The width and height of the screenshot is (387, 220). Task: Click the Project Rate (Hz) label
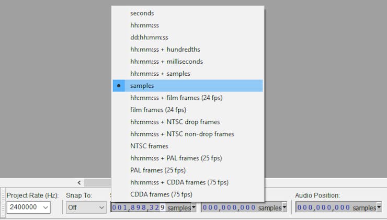(x=32, y=195)
